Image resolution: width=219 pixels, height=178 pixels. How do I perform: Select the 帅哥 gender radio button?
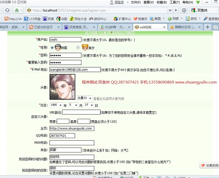coord(52,48)
